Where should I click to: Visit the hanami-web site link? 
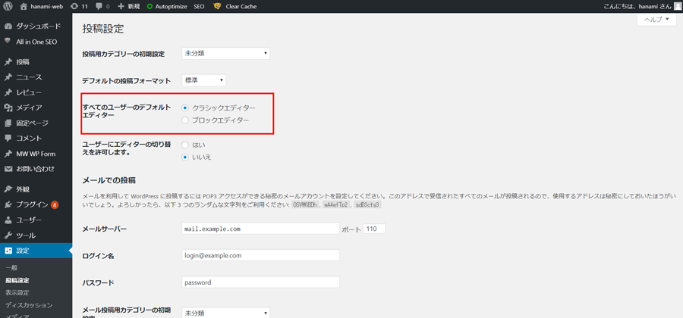tap(46, 7)
